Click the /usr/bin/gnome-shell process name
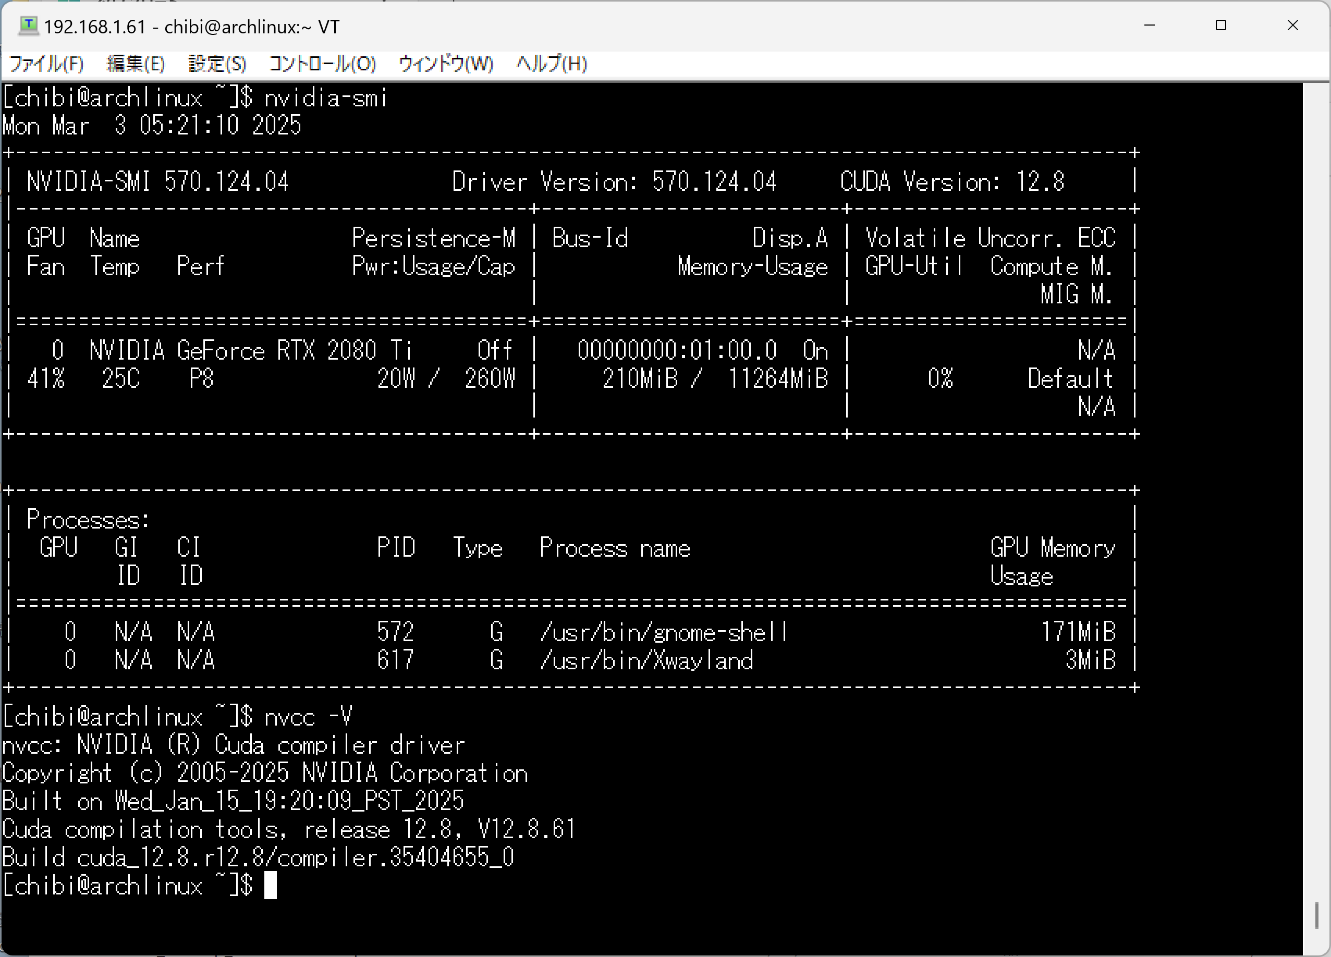The image size is (1331, 957). [x=664, y=632]
